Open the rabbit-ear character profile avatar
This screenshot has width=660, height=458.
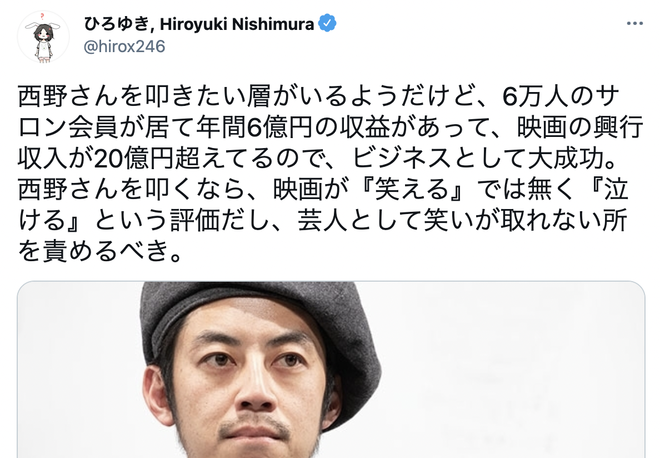click(43, 37)
